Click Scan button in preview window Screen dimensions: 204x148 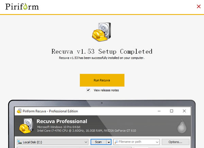[98, 142]
